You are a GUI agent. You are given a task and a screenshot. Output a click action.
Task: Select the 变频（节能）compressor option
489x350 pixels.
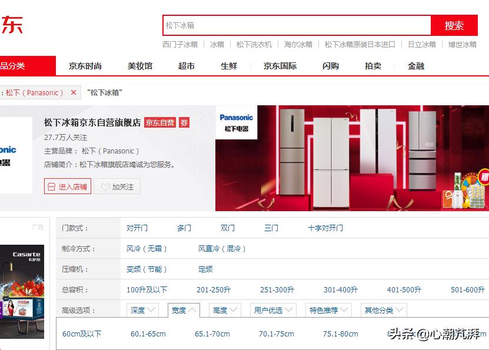[147, 269]
